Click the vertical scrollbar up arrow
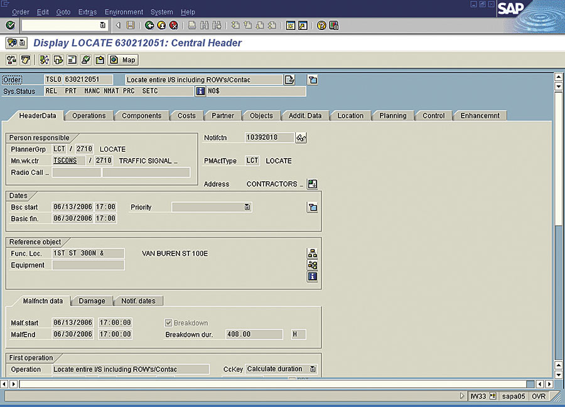Screen dimensions: 565x407 (558, 77)
